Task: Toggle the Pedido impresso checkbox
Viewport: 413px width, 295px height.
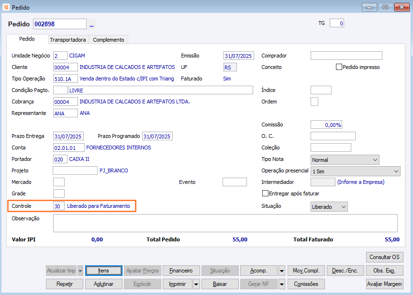Action: pyautogui.click(x=339, y=67)
